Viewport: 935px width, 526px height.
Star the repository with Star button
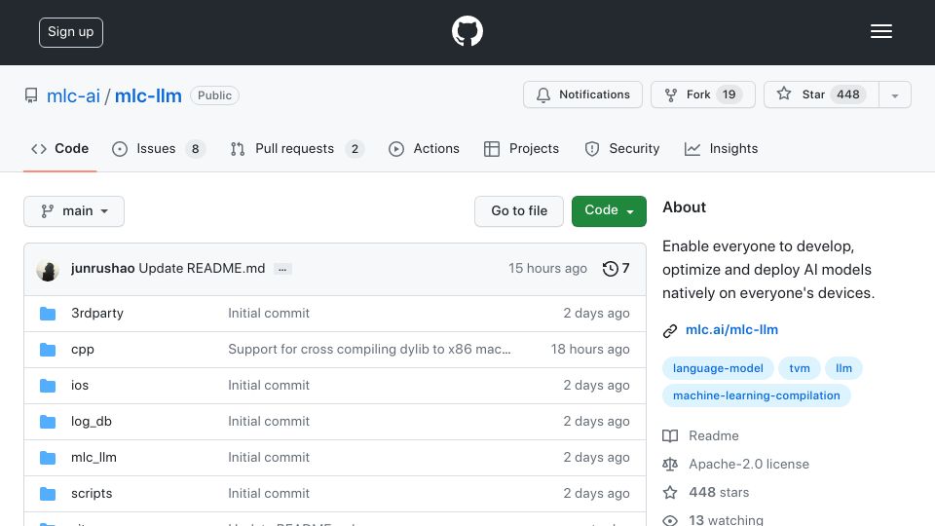pos(821,94)
